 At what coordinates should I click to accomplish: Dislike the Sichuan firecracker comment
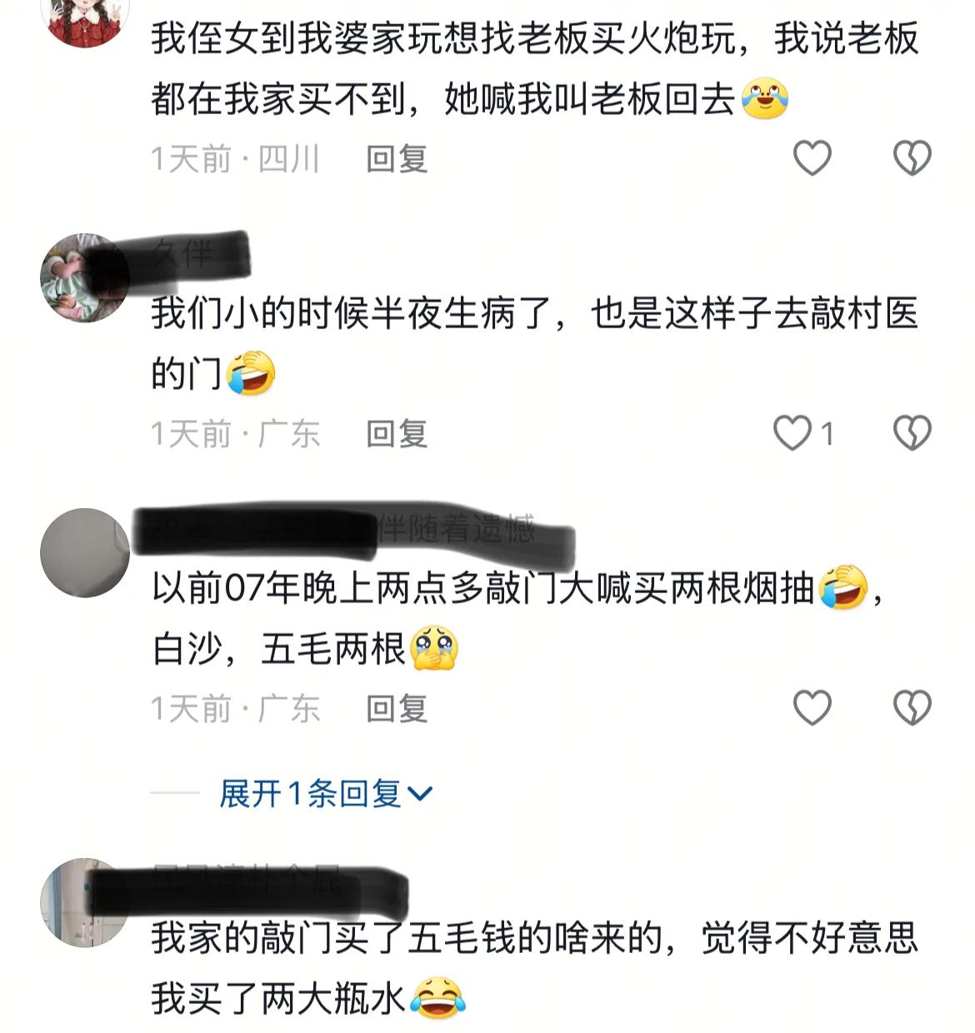[912, 158]
